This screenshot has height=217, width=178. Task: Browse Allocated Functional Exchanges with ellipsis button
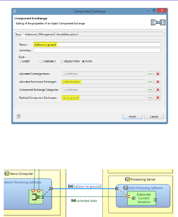tap(150, 82)
